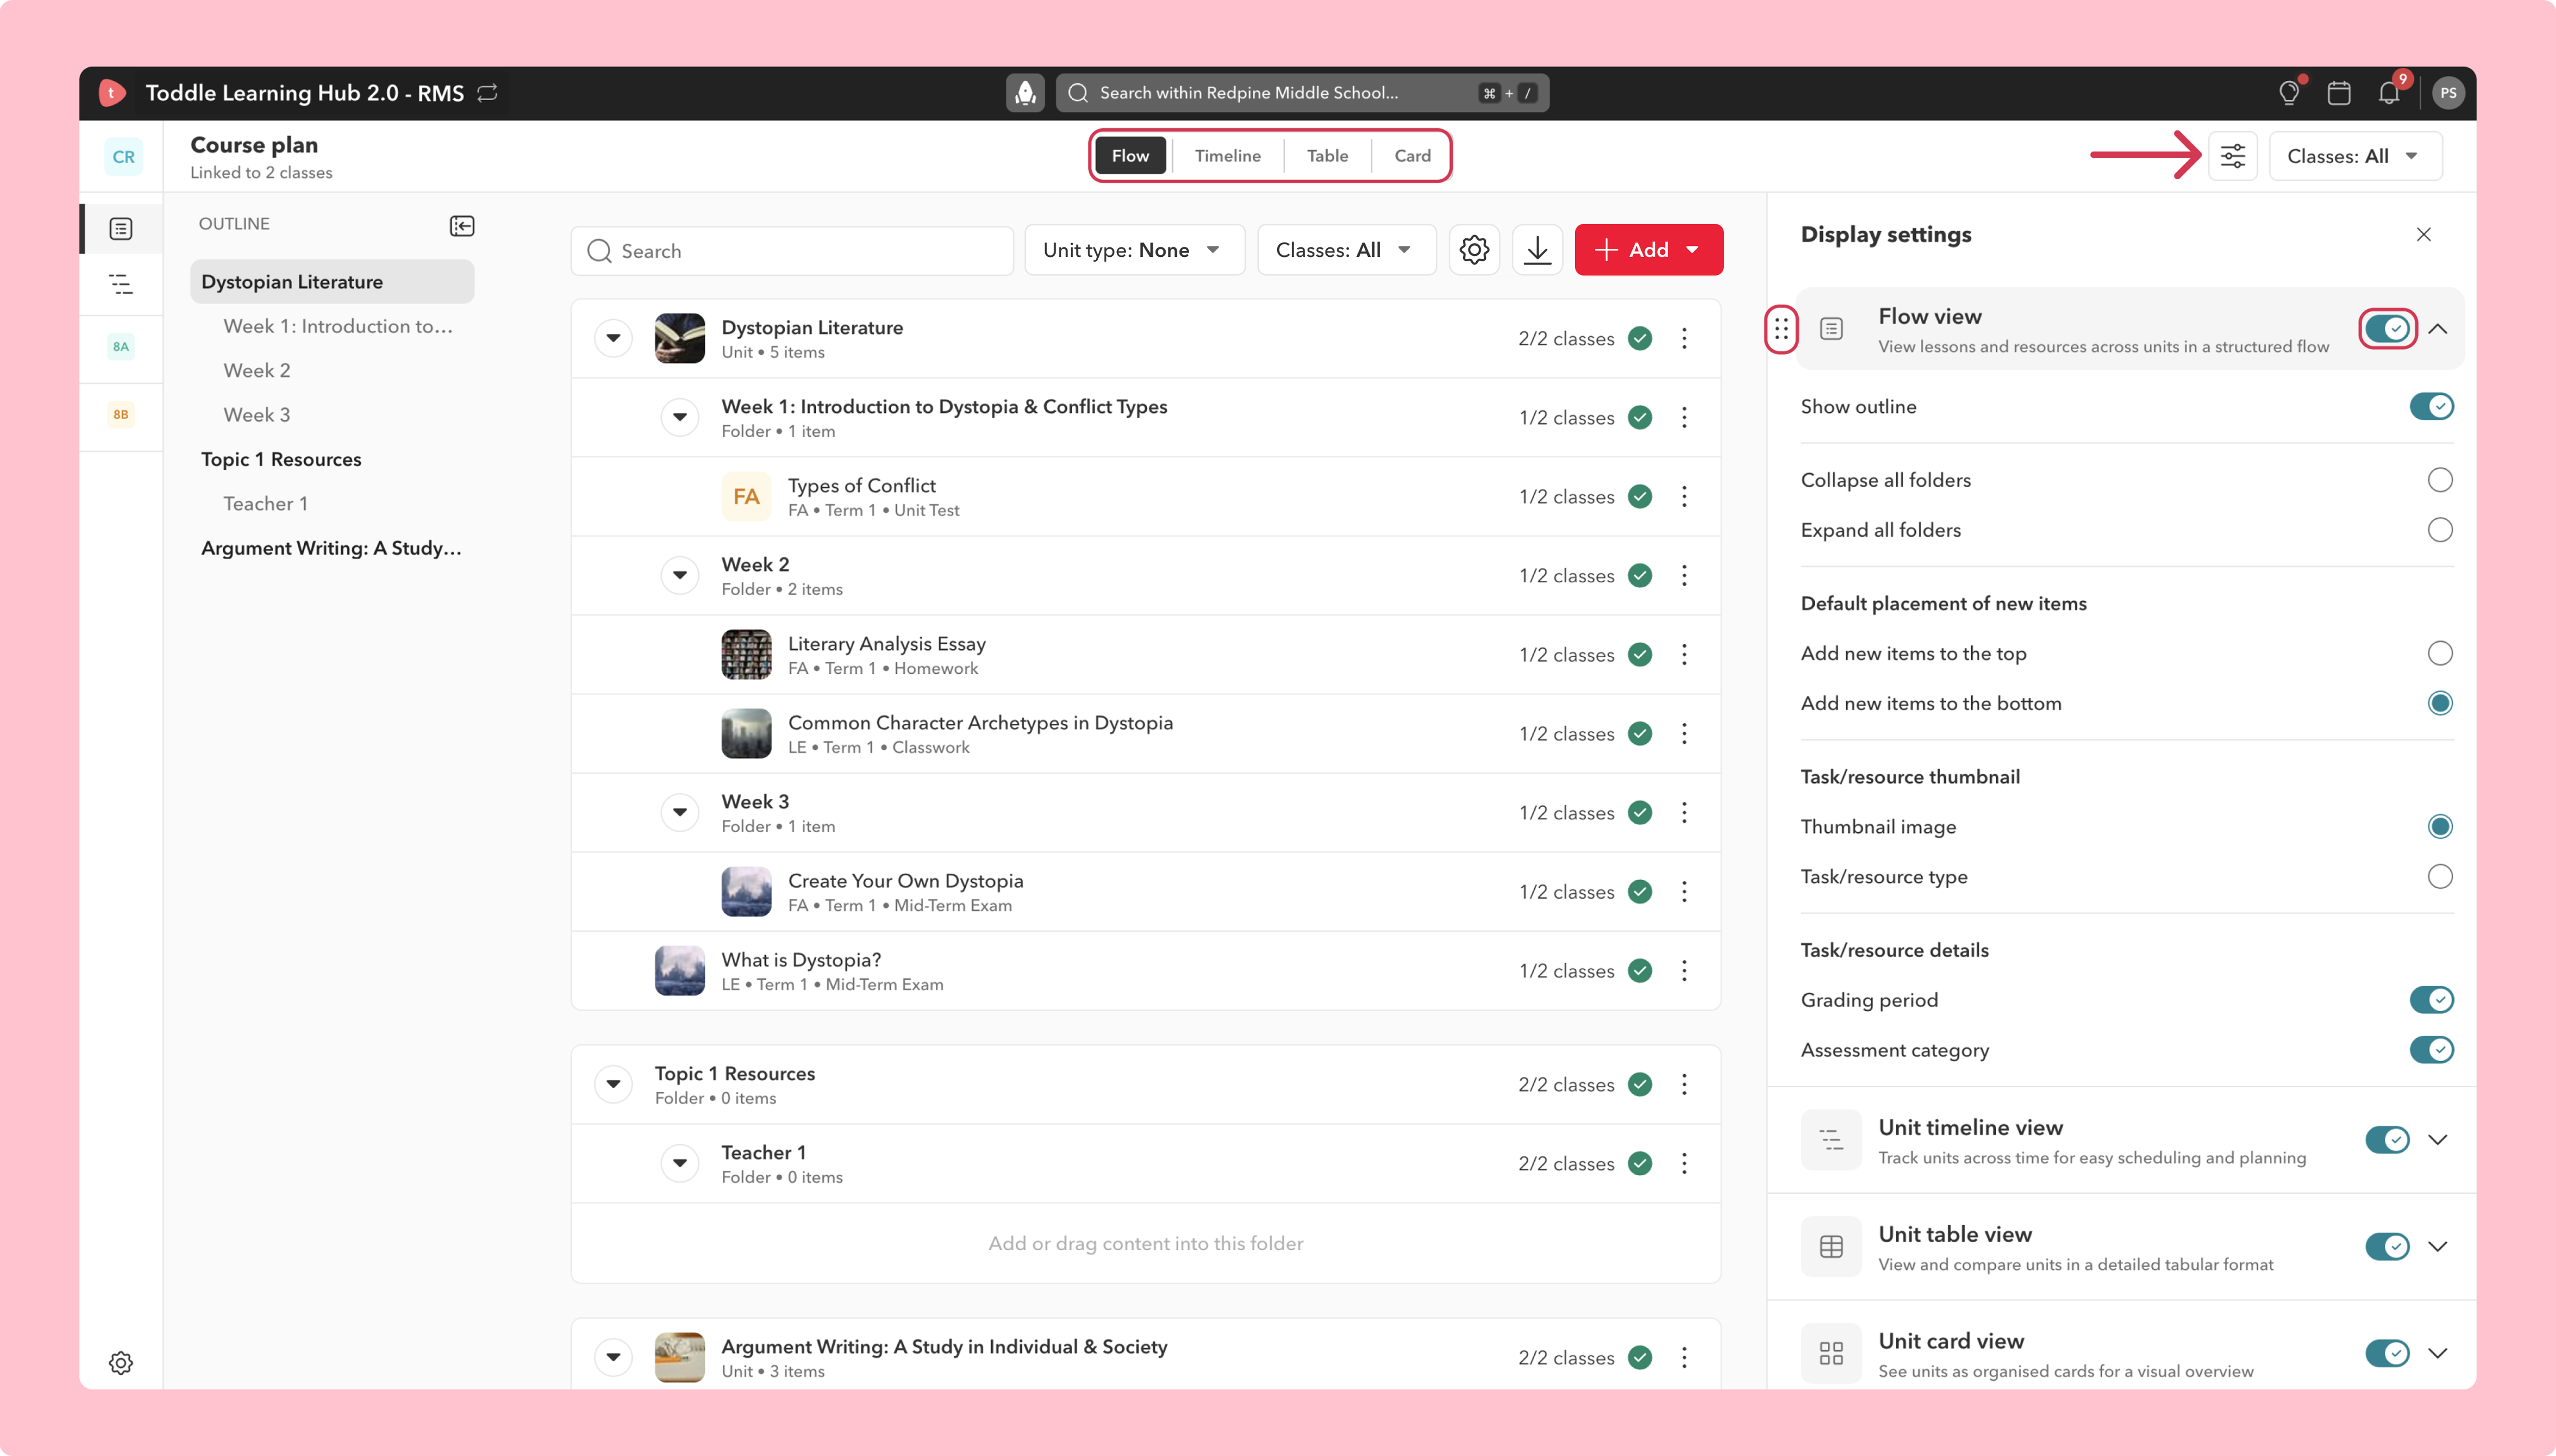
Task: Open the Classes: All dropdown in header
Action: click(2355, 156)
